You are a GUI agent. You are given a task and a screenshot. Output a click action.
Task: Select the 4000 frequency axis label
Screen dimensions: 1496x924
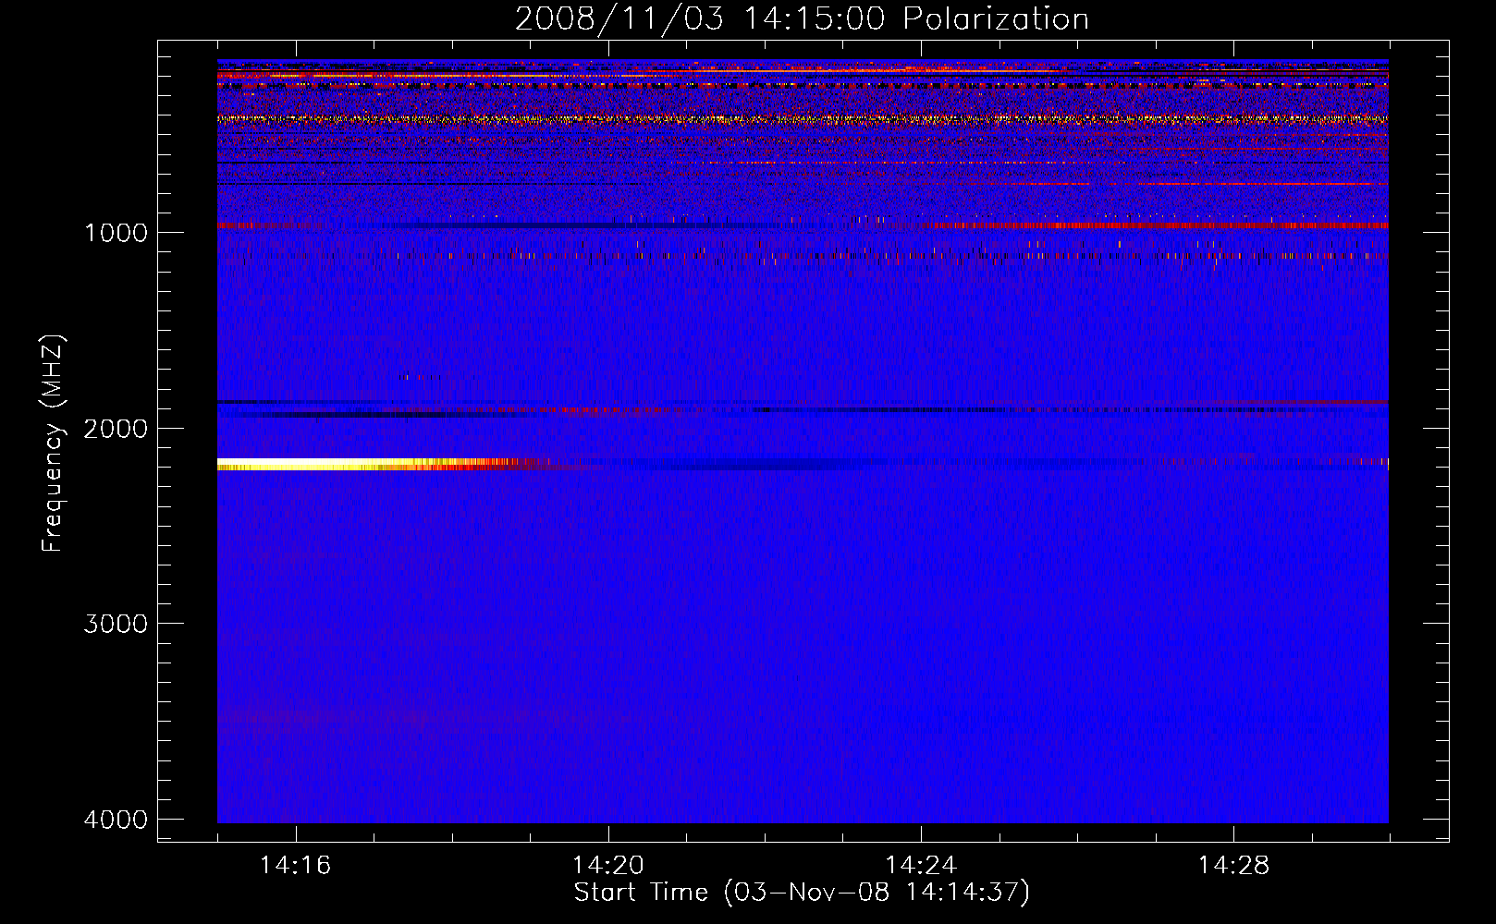(x=116, y=820)
